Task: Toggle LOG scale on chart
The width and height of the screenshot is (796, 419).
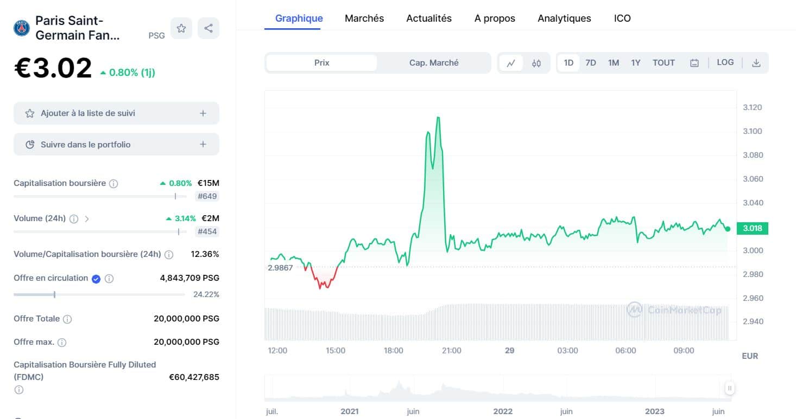Action: coord(725,62)
